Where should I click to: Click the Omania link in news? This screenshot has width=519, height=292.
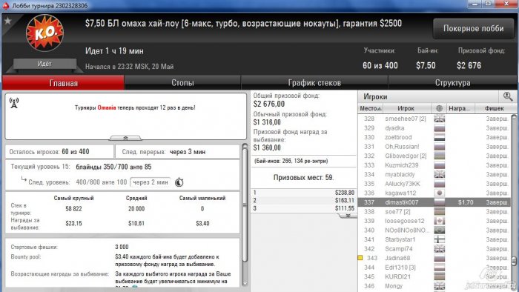(x=107, y=107)
